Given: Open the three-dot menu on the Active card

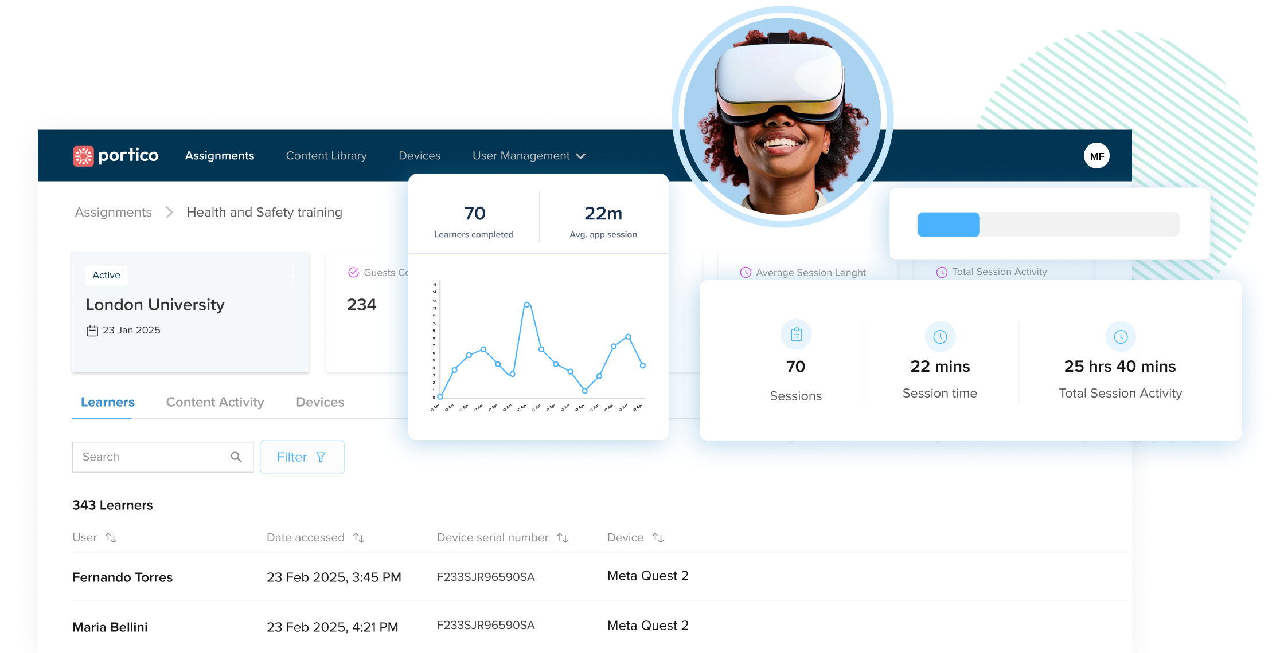Looking at the screenshot, I should pyautogui.click(x=293, y=276).
